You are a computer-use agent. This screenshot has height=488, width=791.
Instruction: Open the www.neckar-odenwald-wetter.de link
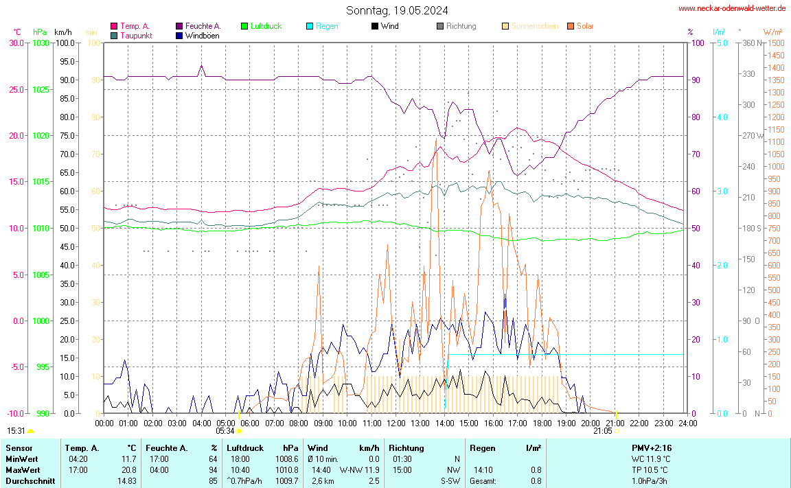click(x=732, y=8)
